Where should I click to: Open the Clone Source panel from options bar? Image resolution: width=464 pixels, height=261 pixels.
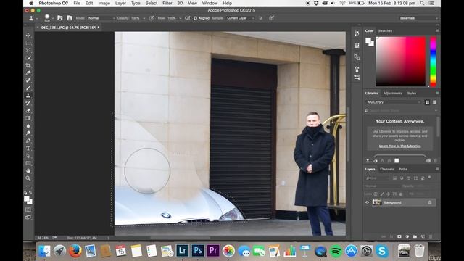click(70, 18)
